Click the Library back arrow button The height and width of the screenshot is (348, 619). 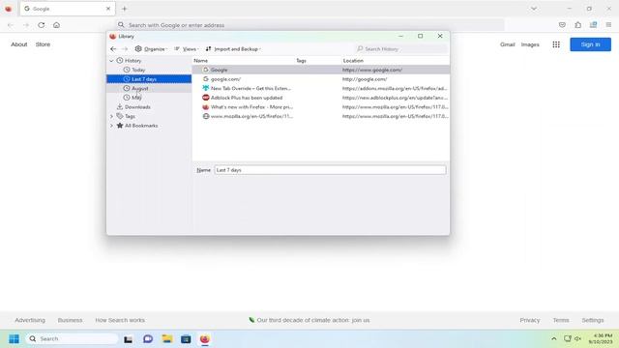[x=113, y=49]
